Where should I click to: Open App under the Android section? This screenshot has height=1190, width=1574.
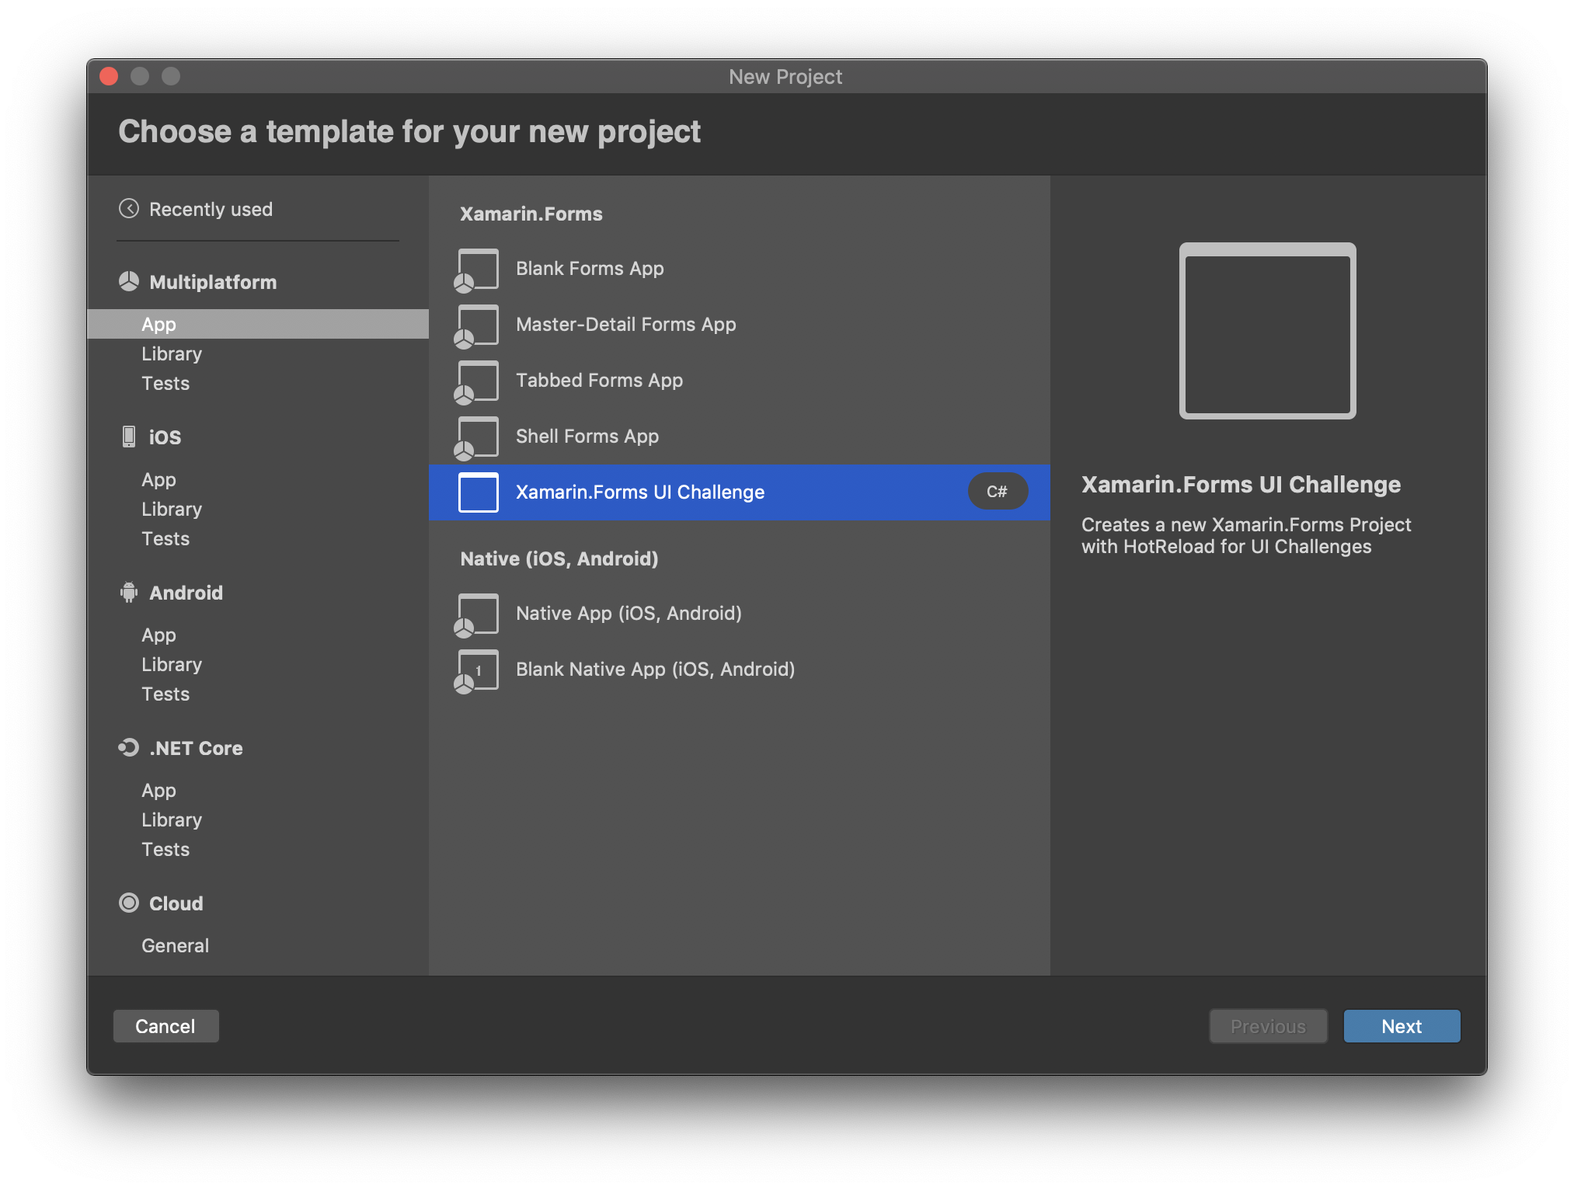click(x=158, y=635)
